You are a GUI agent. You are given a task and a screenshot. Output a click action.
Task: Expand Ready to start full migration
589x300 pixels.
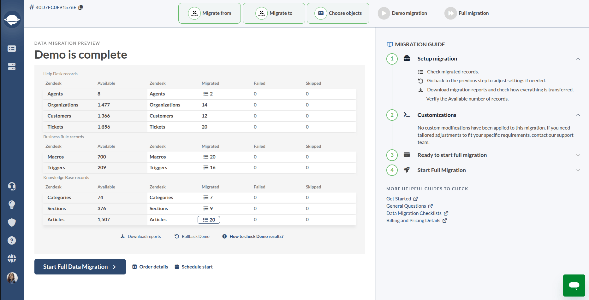pyautogui.click(x=578, y=155)
